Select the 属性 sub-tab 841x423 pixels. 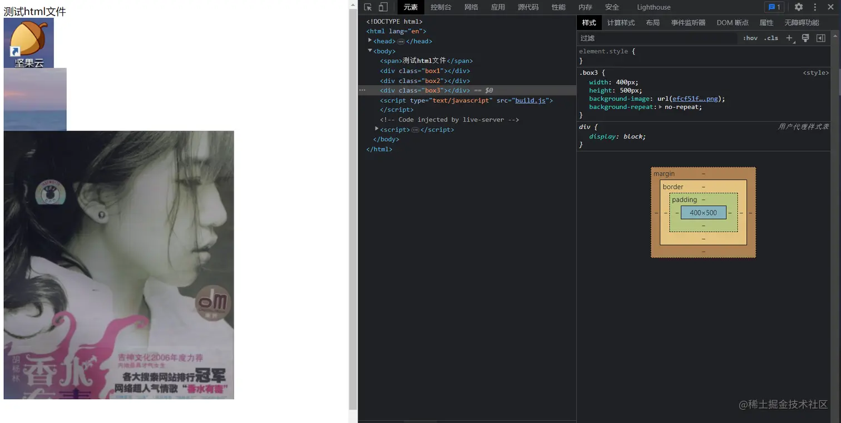click(766, 23)
